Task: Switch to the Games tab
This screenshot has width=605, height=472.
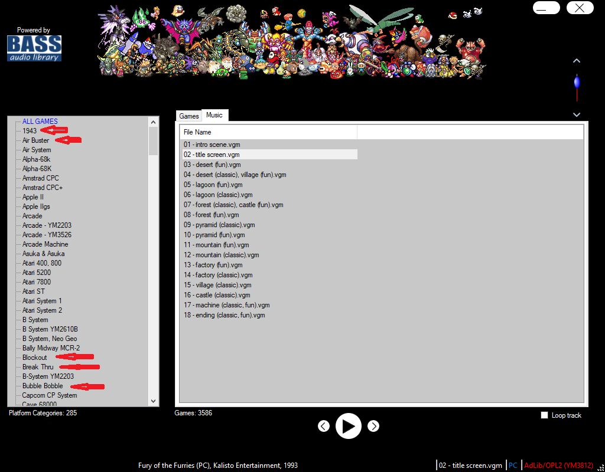Action: [x=188, y=116]
